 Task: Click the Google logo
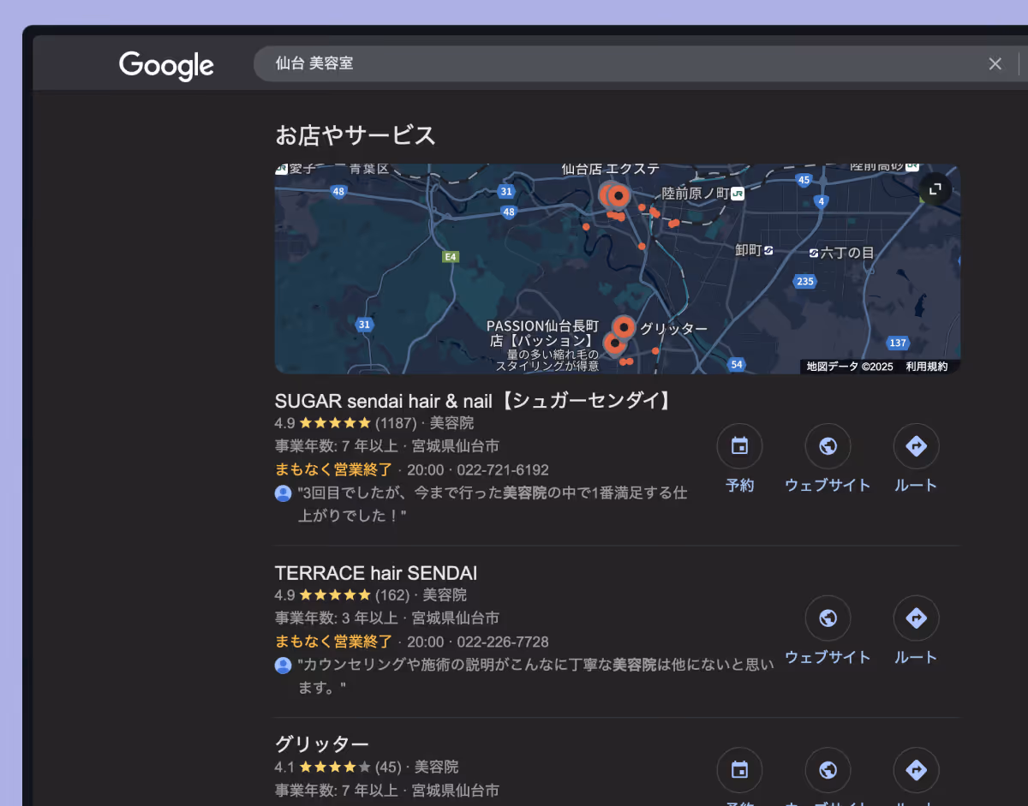pos(166,65)
